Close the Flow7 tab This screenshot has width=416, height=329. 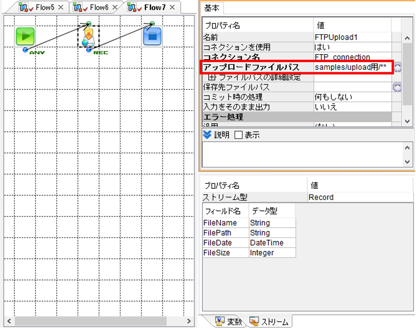tap(172, 7)
